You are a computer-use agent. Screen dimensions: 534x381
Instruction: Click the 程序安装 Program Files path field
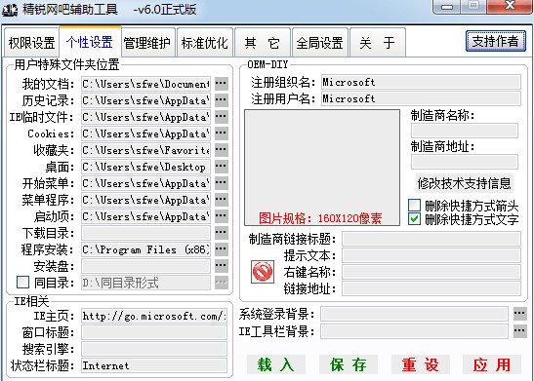click(145, 249)
